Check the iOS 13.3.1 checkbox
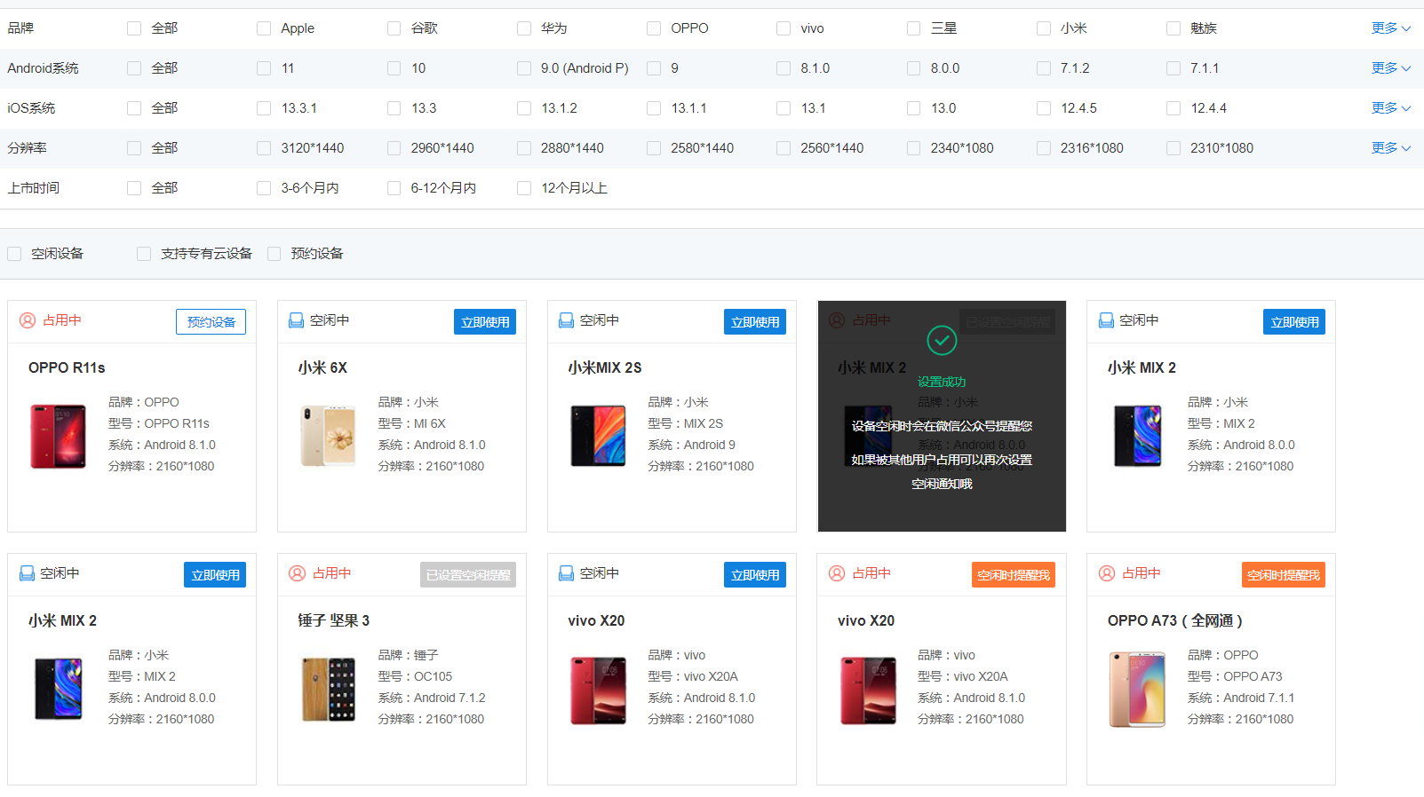1424x797 pixels. click(x=264, y=108)
